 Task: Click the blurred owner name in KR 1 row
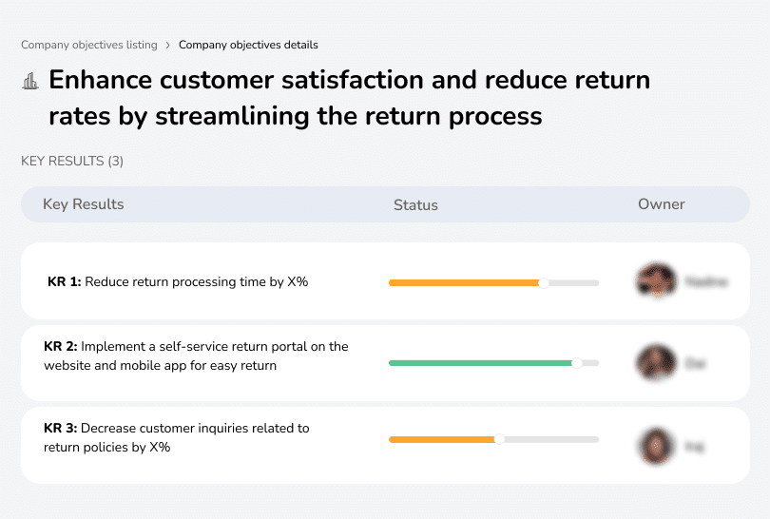pos(705,281)
